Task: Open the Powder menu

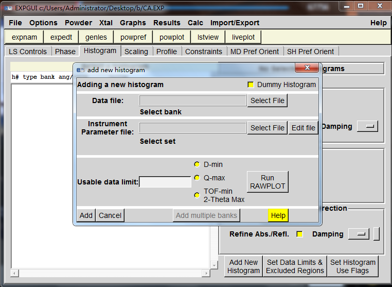Action: [78, 23]
